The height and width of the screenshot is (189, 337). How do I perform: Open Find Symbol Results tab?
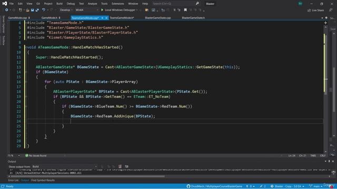[43, 180]
